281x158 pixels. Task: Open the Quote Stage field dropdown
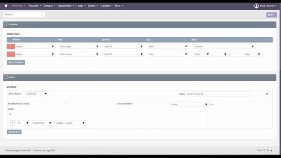coord(79,47)
